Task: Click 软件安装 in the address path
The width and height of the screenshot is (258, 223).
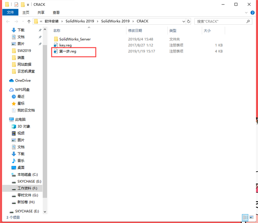Action: pos(52,21)
